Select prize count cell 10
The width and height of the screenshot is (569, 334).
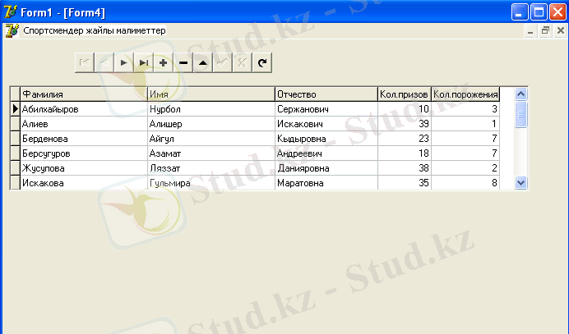point(405,109)
